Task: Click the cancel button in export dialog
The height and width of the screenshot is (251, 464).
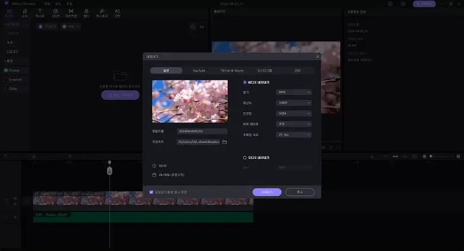Action: [299, 192]
